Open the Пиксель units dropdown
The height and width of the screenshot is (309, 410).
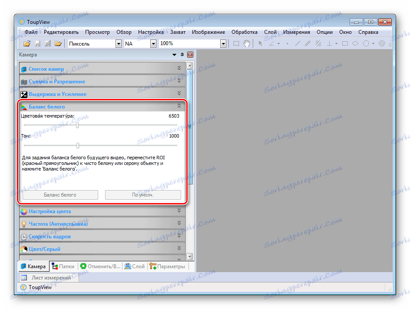(119, 44)
